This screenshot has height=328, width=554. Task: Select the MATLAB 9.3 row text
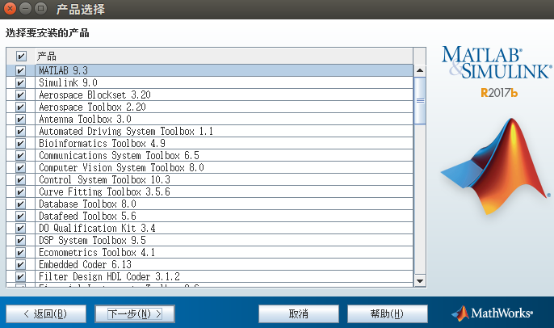click(x=63, y=71)
